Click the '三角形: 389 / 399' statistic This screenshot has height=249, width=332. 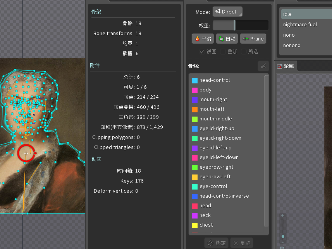point(139,117)
